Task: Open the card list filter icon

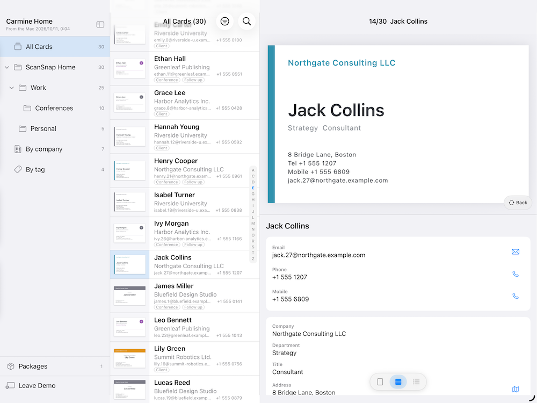Action: coord(224,21)
